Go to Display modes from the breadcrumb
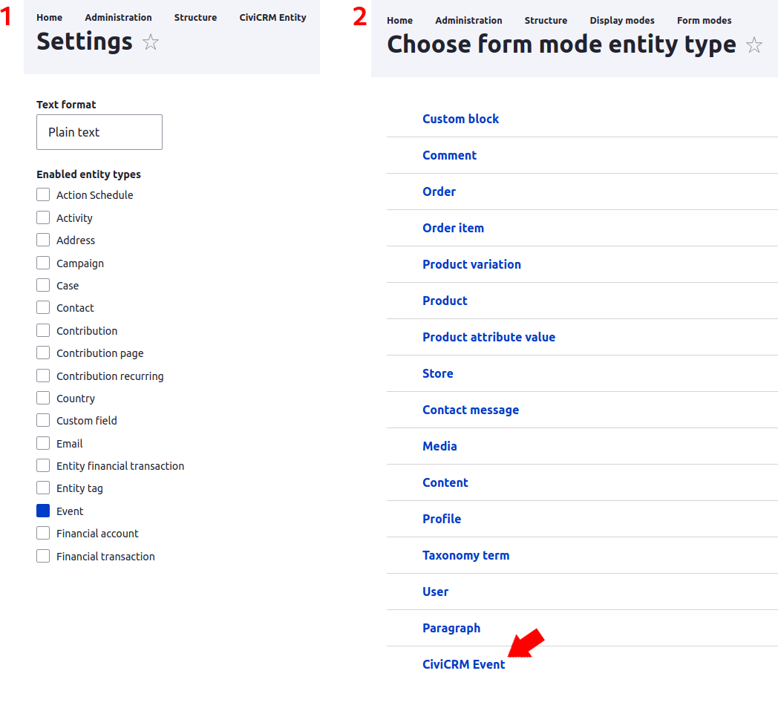Screen dimensions: 778x711 click(622, 21)
